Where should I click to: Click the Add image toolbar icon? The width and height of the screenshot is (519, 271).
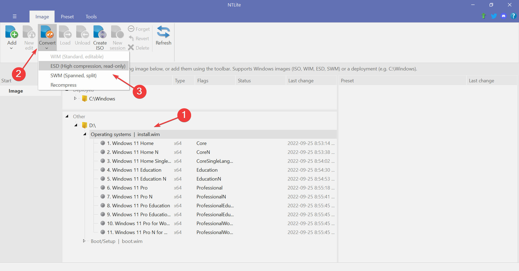coord(12,32)
